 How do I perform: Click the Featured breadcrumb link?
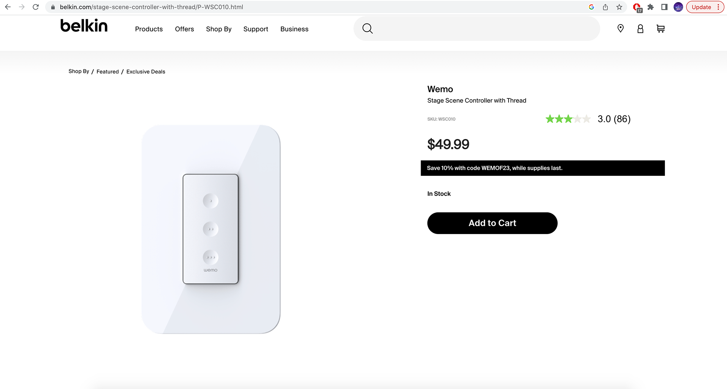click(108, 72)
